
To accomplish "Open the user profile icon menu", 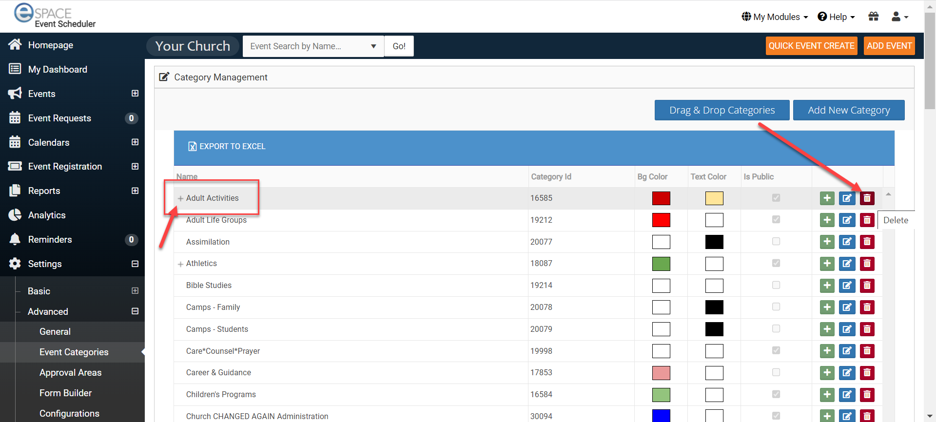I will pyautogui.click(x=899, y=17).
